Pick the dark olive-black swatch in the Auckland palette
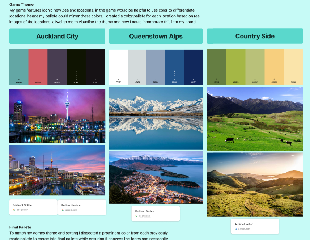 pos(76,67)
